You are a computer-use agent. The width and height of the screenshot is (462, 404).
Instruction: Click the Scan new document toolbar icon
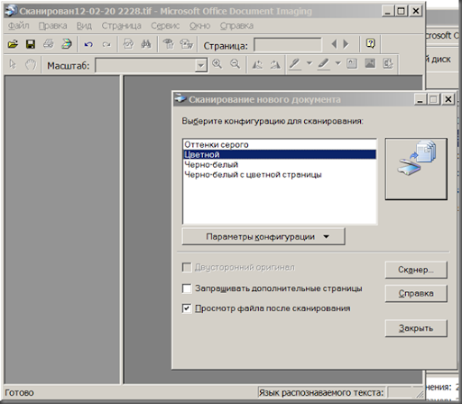tap(67, 44)
